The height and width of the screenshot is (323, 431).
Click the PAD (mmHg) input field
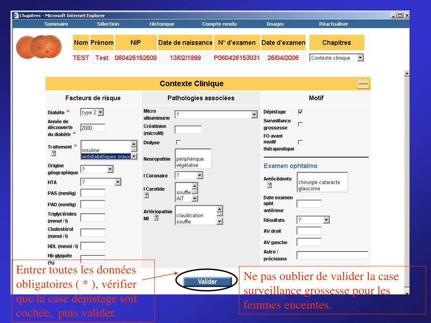(93, 204)
